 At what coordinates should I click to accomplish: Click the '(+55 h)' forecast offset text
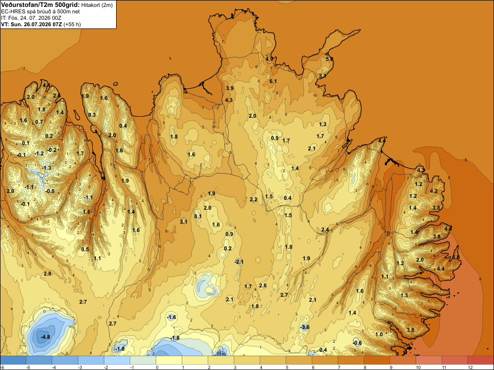click(x=72, y=24)
